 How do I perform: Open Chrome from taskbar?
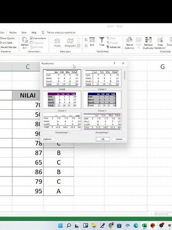(x=111, y=226)
